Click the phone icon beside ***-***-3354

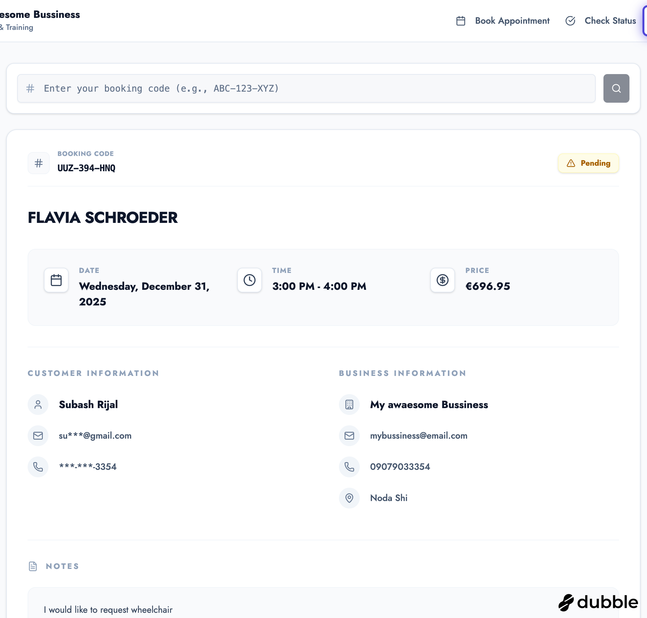(38, 467)
